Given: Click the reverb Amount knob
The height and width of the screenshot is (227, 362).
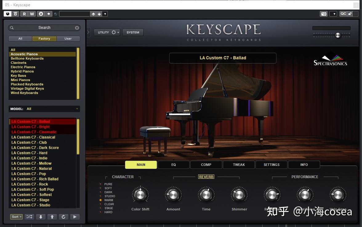Looking at the screenshot, I should 173,195.
